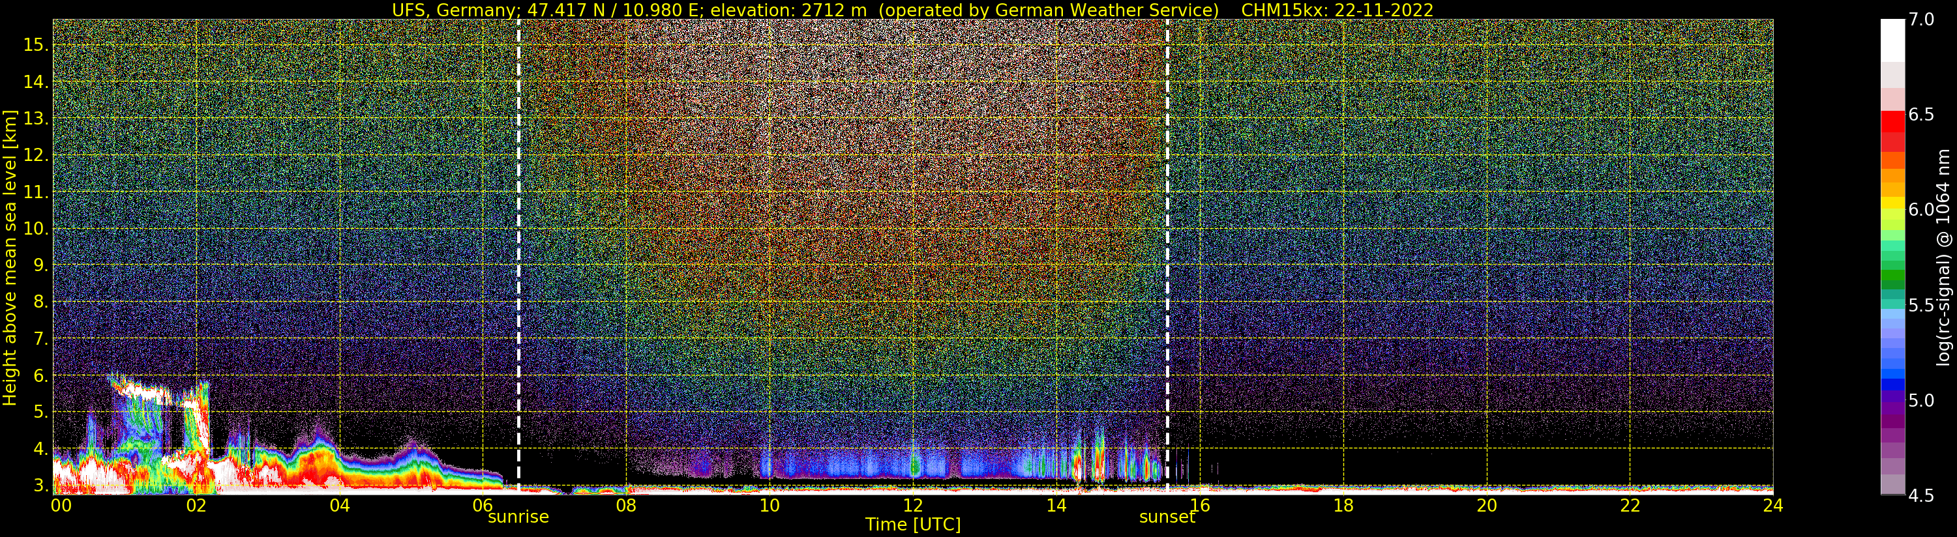Click the CHM15kx date text in title

(1337, 10)
